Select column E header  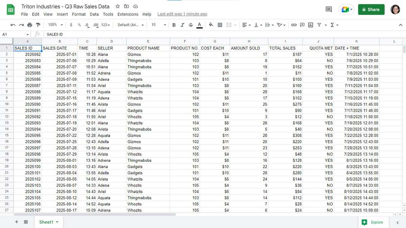148,41
